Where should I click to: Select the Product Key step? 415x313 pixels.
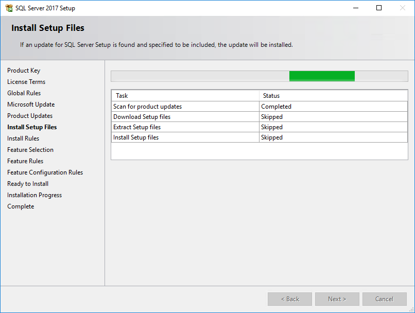coord(24,71)
